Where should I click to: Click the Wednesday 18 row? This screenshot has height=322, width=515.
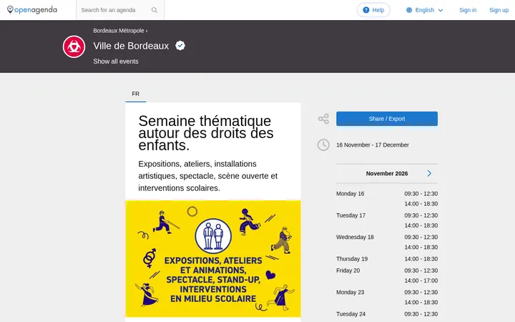(387, 242)
